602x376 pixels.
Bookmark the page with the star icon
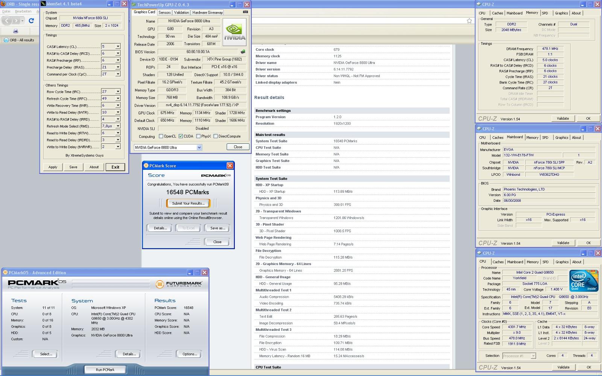(x=469, y=21)
